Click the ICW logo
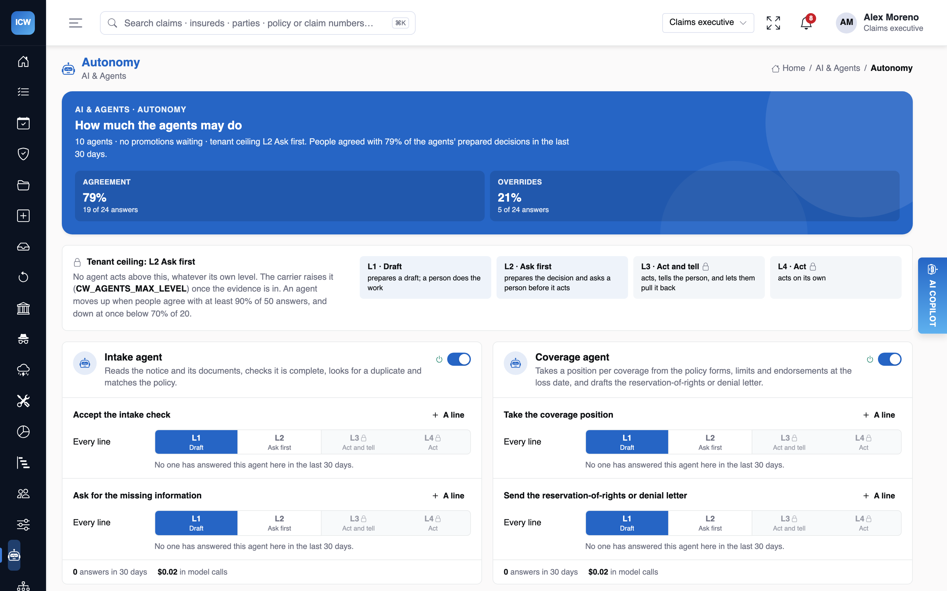Viewport: 947px width, 591px height. [23, 23]
